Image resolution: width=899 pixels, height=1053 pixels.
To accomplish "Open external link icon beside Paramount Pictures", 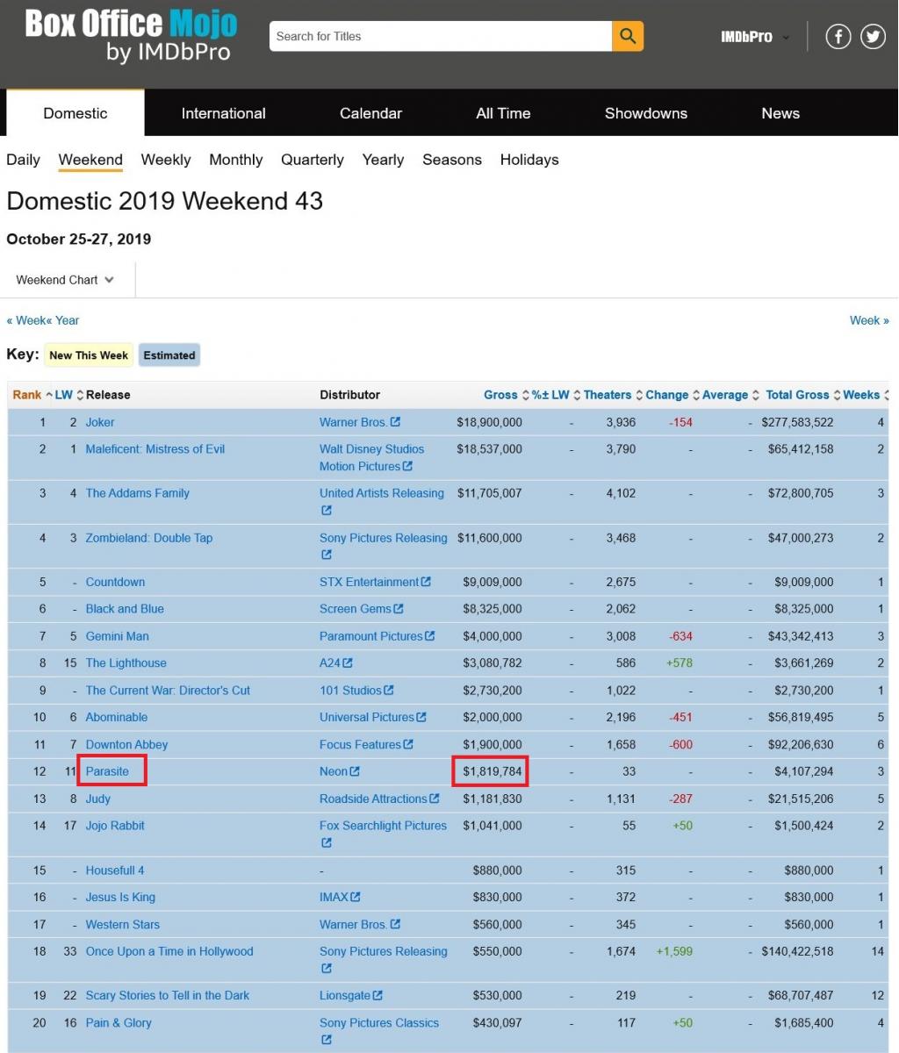I will [430, 636].
